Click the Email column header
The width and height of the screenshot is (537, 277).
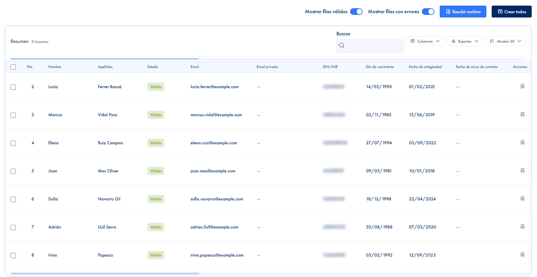195,67
